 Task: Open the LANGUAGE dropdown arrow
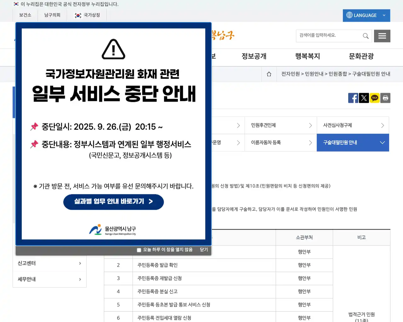click(384, 15)
